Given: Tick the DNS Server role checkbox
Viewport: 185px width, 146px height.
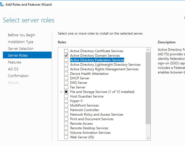Looking at the screenshot, I should [66, 83].
